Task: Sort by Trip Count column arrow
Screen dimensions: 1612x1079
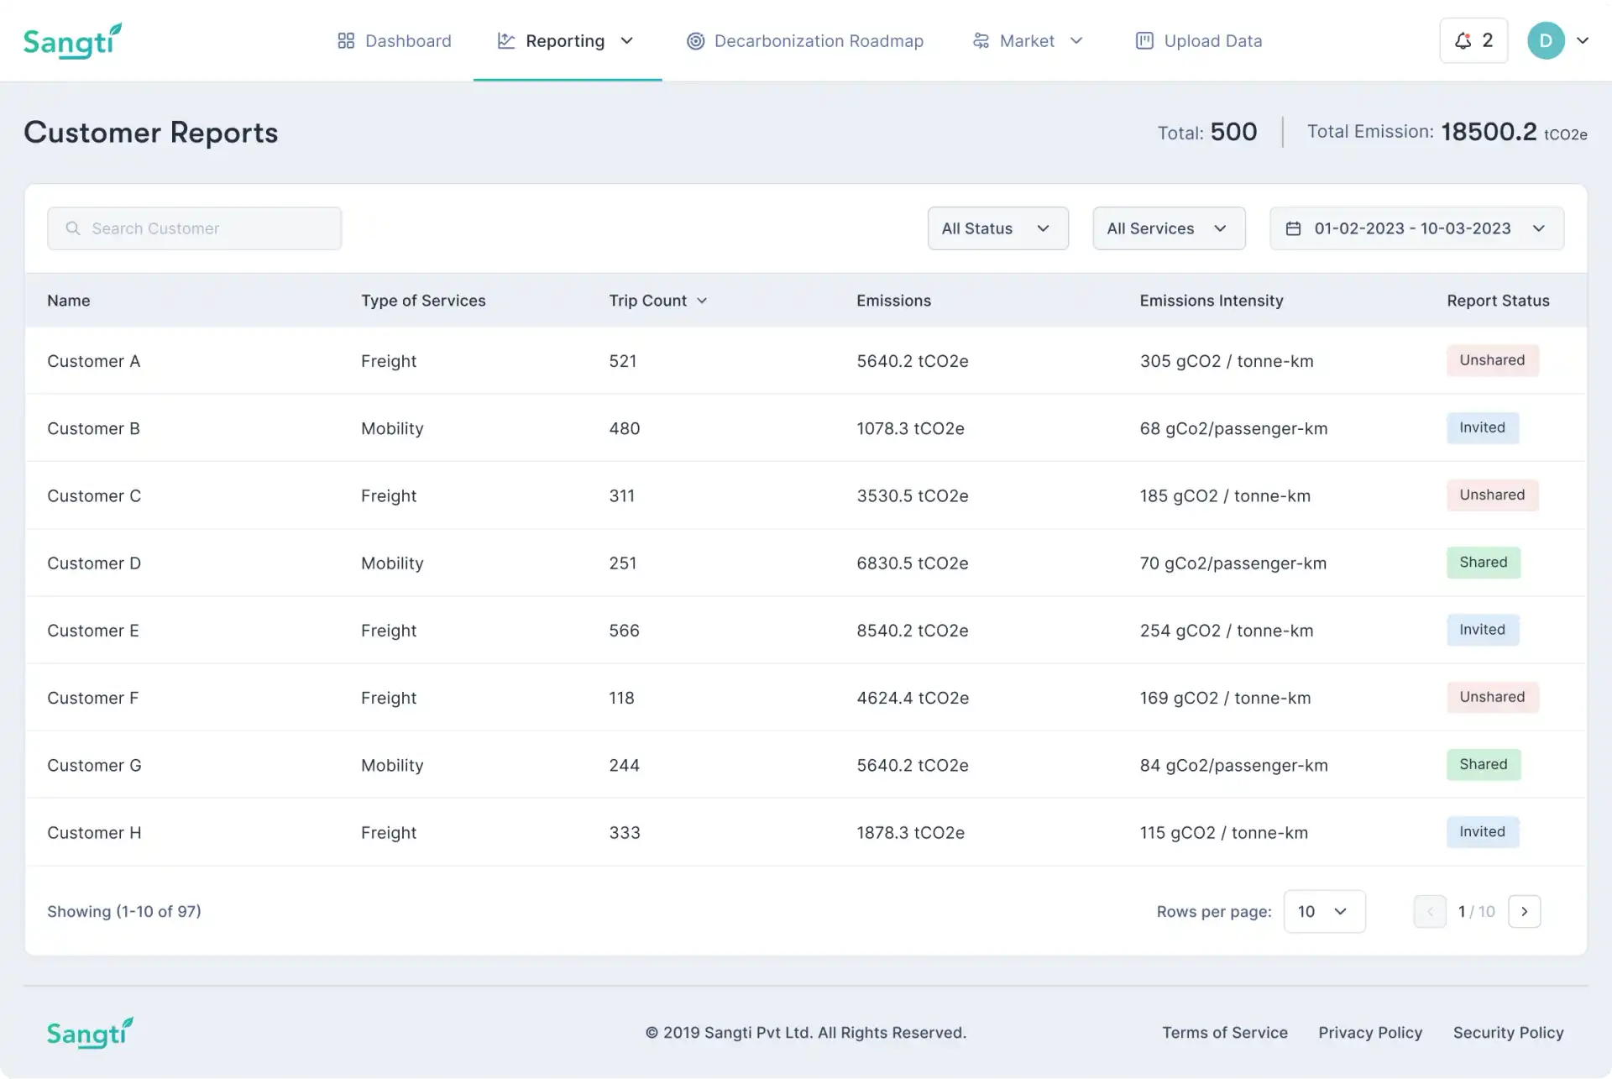Action: (x=702, y=301)
